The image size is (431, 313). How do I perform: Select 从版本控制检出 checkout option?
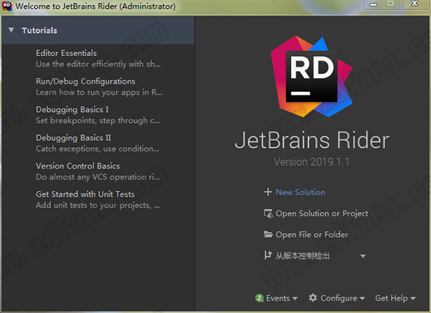[x=302, y=256]
